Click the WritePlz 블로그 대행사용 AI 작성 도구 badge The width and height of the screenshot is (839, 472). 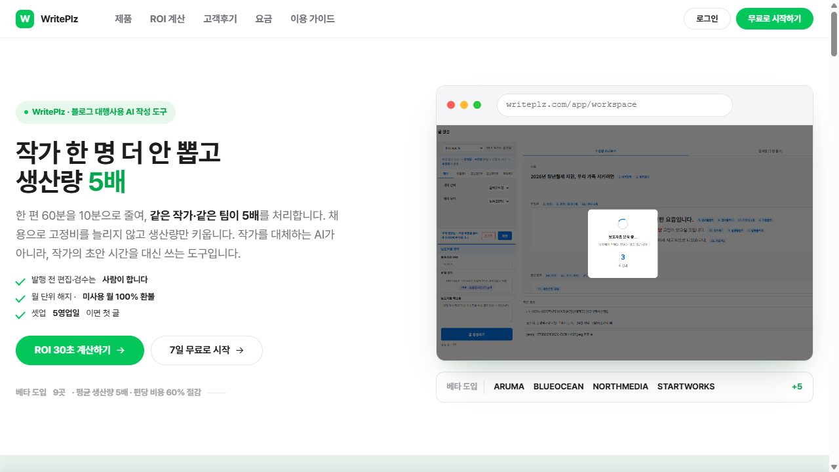coord(96,112)
